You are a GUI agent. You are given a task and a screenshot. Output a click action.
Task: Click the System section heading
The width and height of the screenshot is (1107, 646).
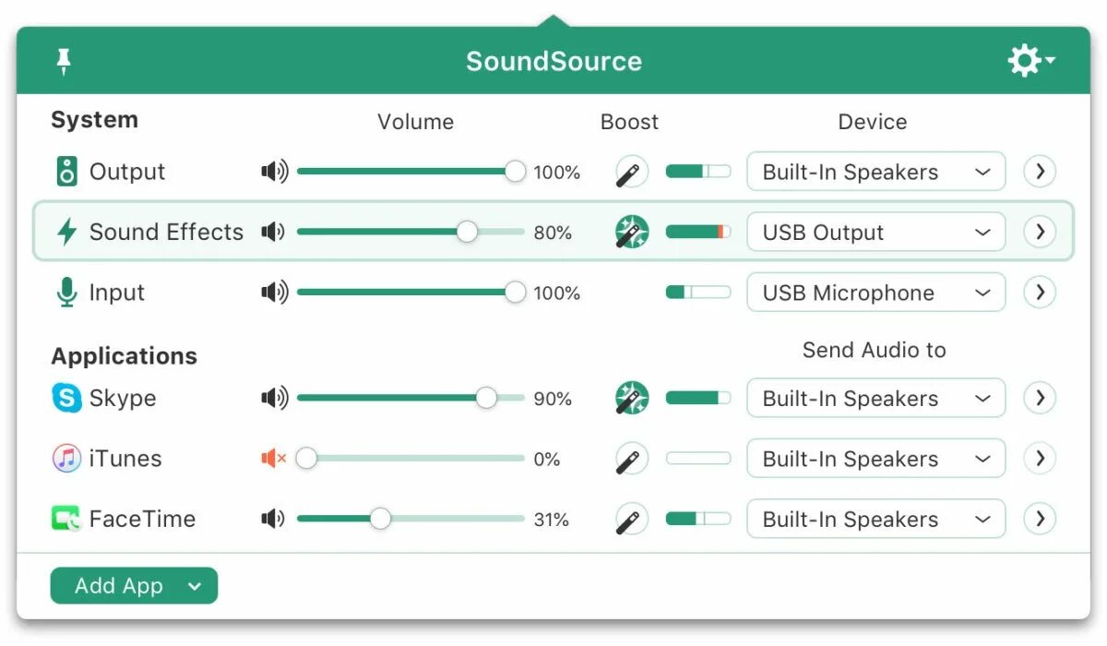[94, 120]
